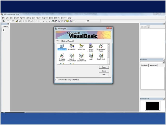The height and width of the screenshot is (125, 166).
Task: Click View Object icon in Project Explorer
Action: pos(145,27)
